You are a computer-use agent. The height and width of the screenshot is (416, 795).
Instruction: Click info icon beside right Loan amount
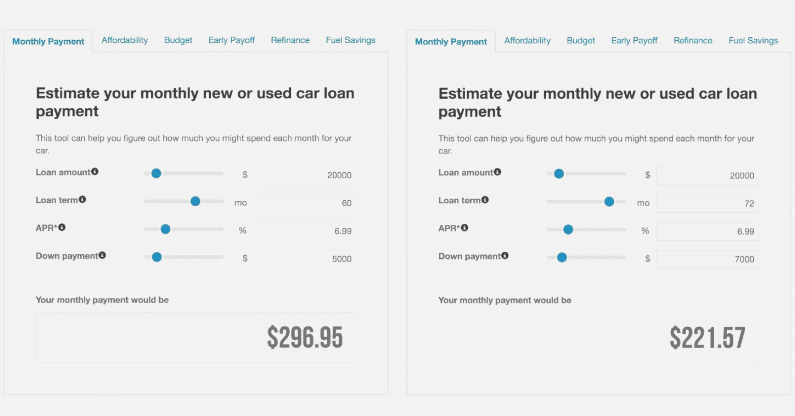coord(497,172)
